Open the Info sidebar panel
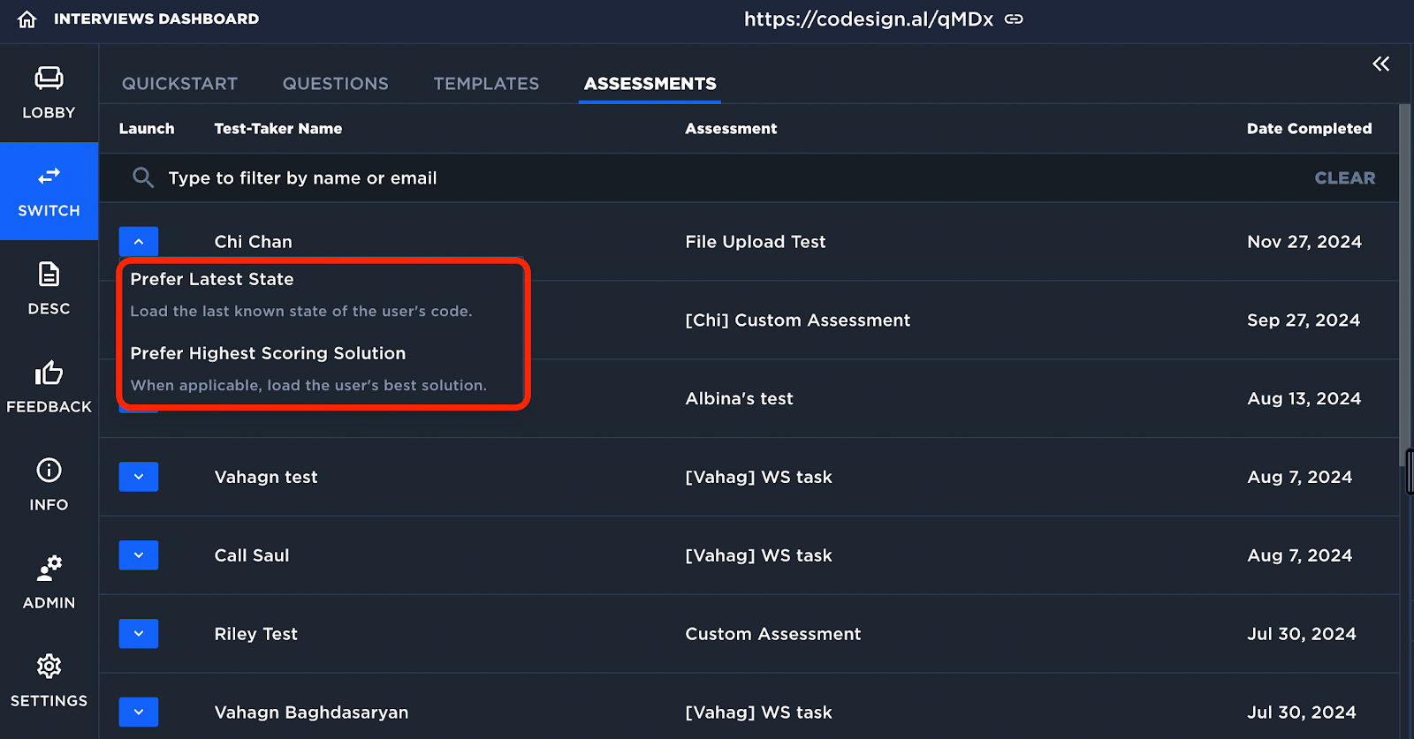Viewport: 1414px width, 739px height. [49, 485]
